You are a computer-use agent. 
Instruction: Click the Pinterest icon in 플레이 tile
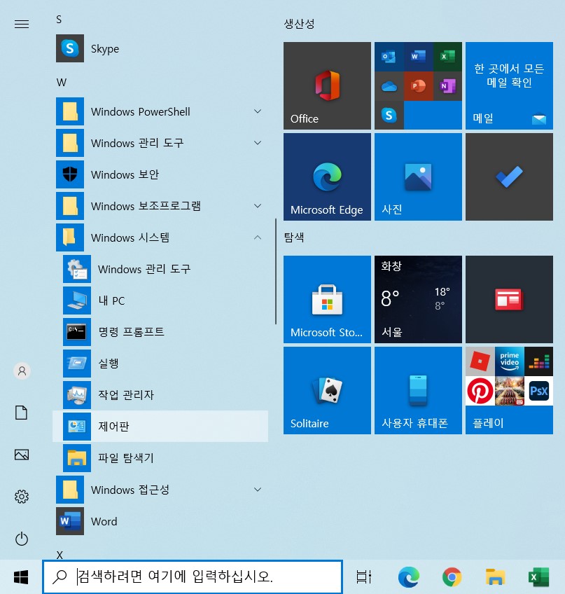coord(480,391)
